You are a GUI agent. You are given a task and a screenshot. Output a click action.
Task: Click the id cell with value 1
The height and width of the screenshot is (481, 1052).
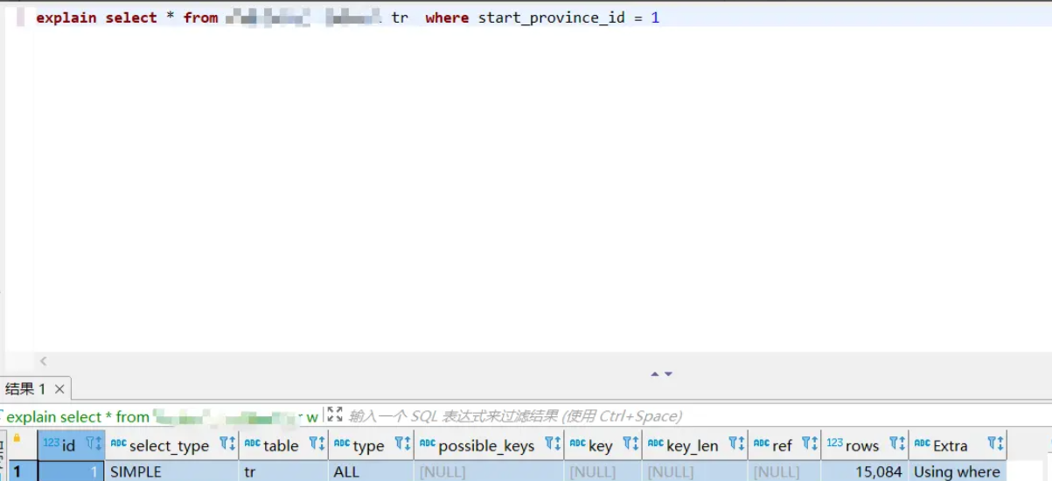tap(72, 471)
